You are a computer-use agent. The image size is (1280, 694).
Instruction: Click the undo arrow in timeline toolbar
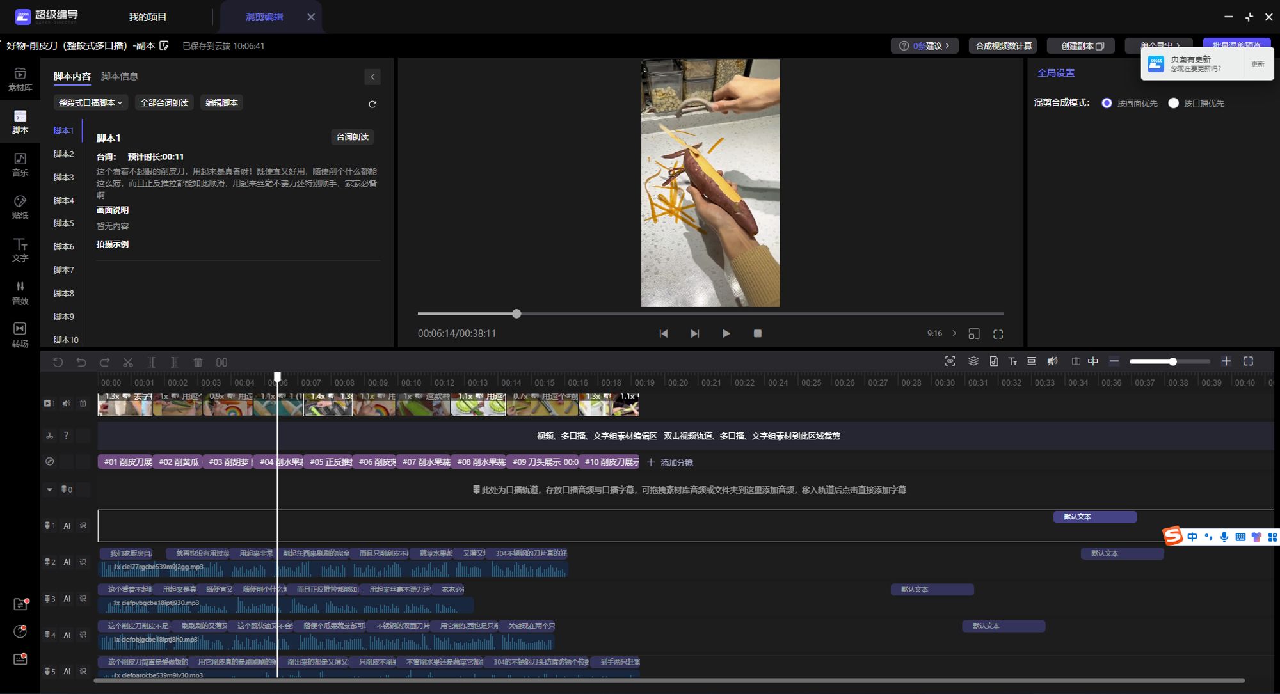pos(81,362)
